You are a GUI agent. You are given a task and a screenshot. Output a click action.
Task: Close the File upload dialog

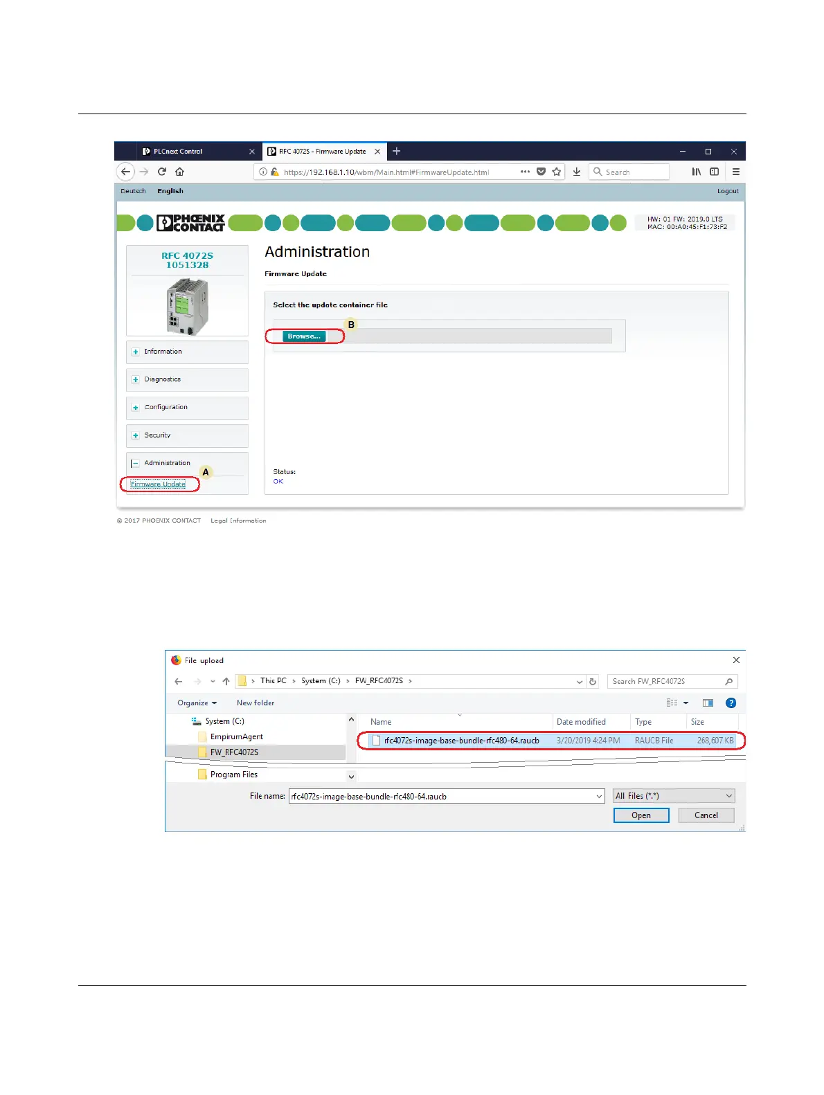[736, 660]
